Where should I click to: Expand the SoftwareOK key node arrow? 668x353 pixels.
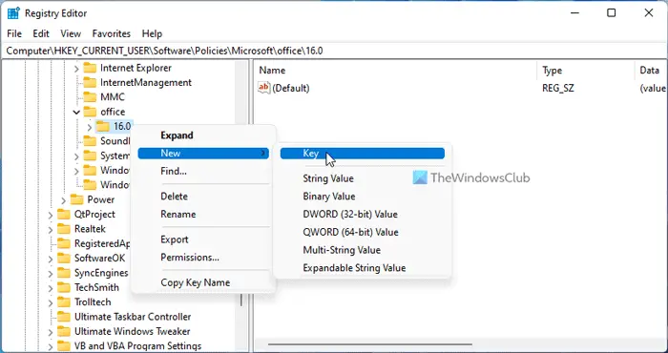click(x=51, y=259)
